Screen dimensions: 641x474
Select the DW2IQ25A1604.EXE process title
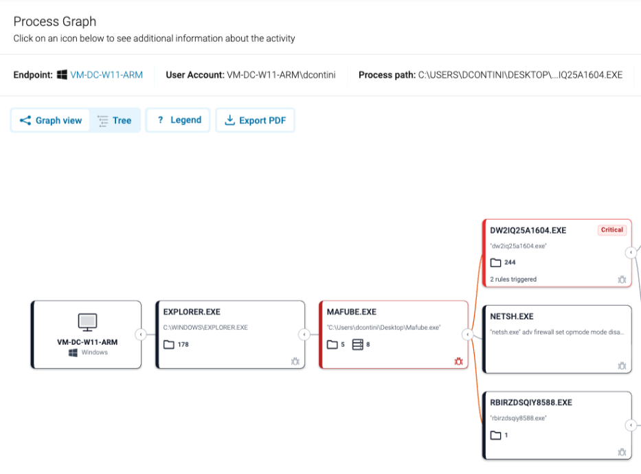pos(528,230)
